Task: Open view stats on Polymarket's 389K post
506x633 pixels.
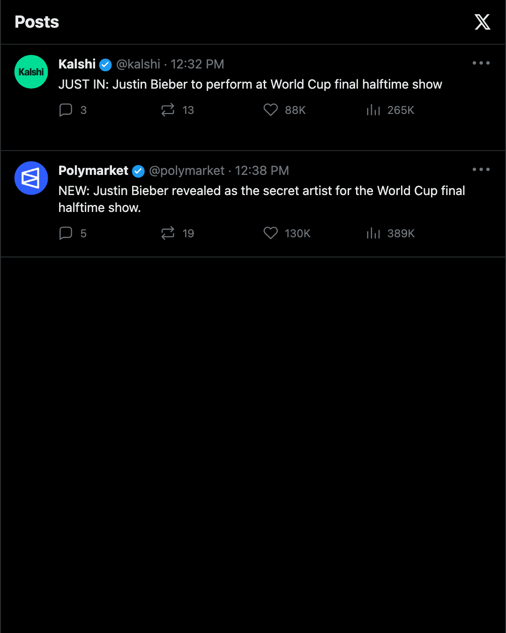Action: tap(373, 233)
